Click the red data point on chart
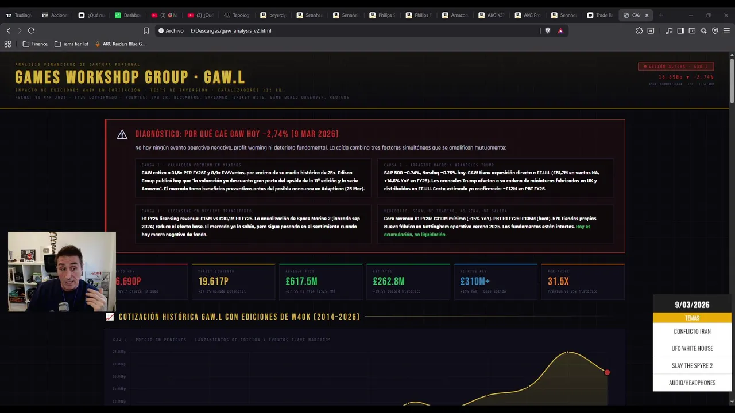 pos(607,373)
